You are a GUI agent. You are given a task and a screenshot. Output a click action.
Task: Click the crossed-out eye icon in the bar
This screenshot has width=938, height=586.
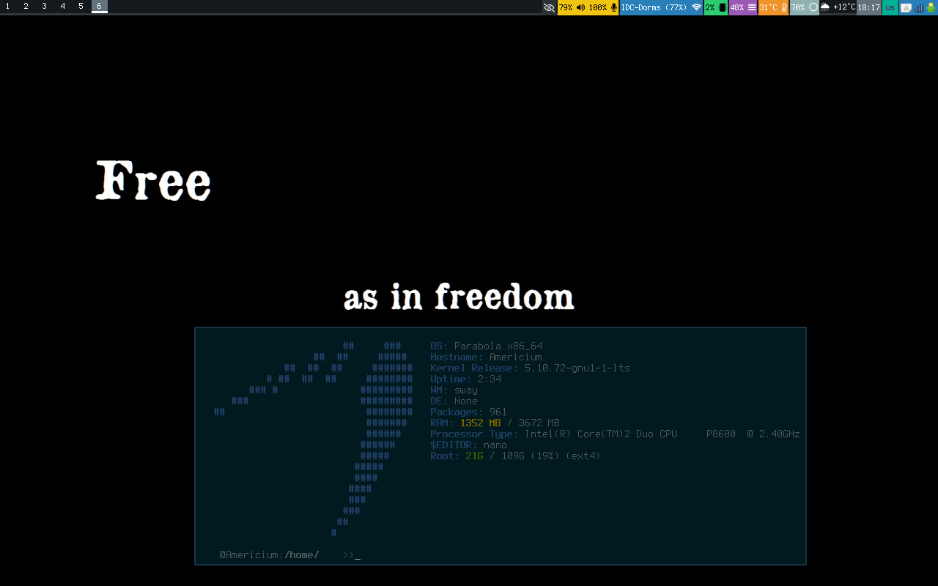pyautogui.click(x=549, y=7)
